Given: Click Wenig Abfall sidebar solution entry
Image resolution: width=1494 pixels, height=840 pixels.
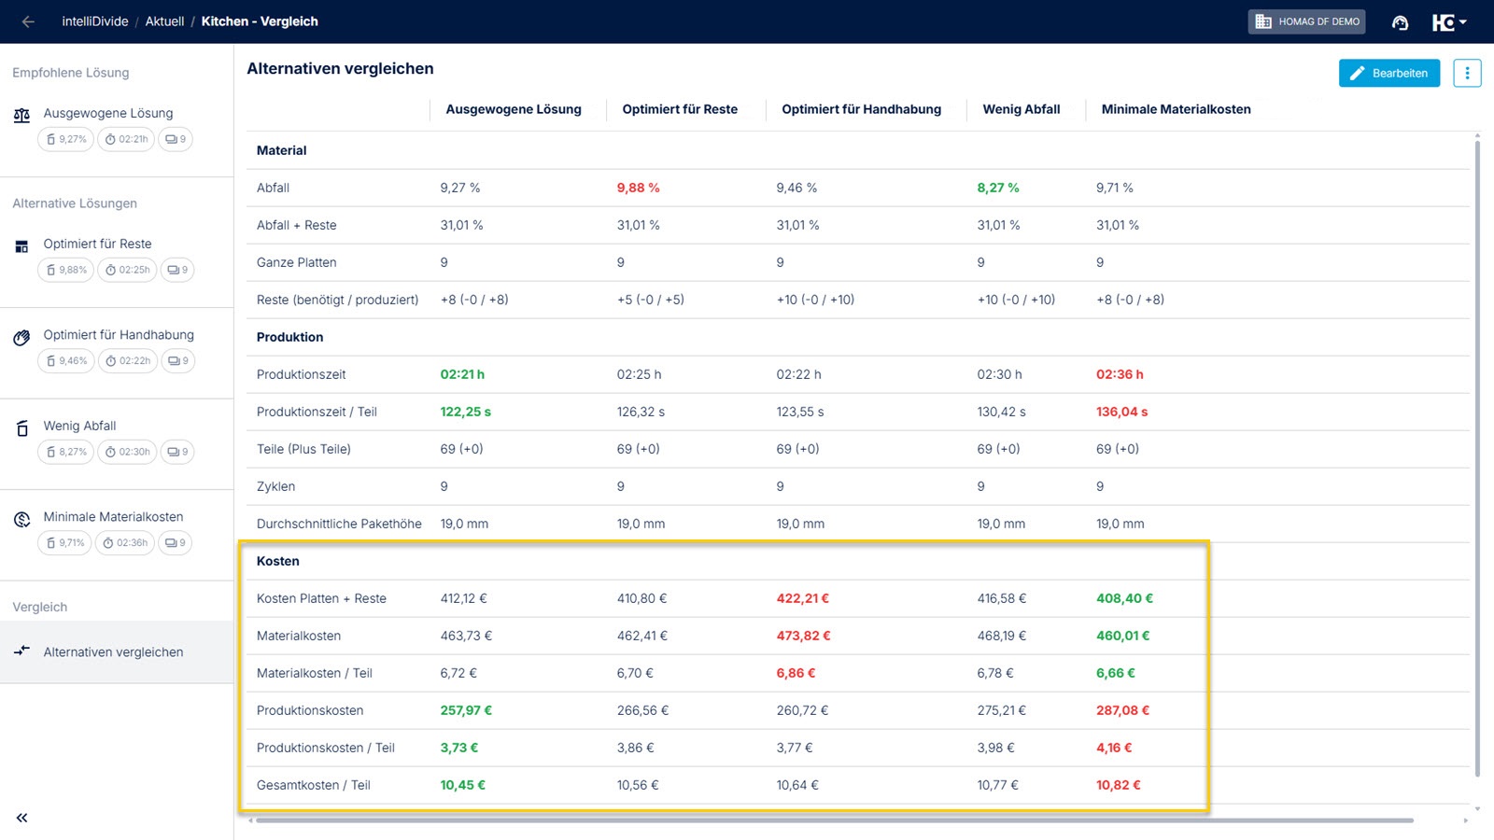Looking at the screenshot, I should click(x=80, y=426).
